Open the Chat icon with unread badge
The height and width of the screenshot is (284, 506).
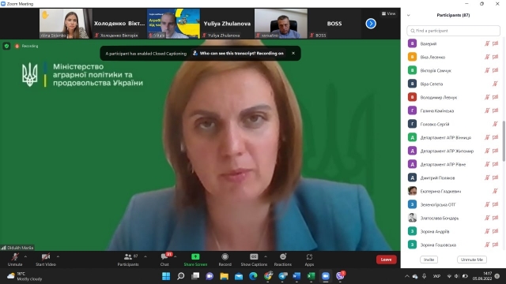click(164, 256)
